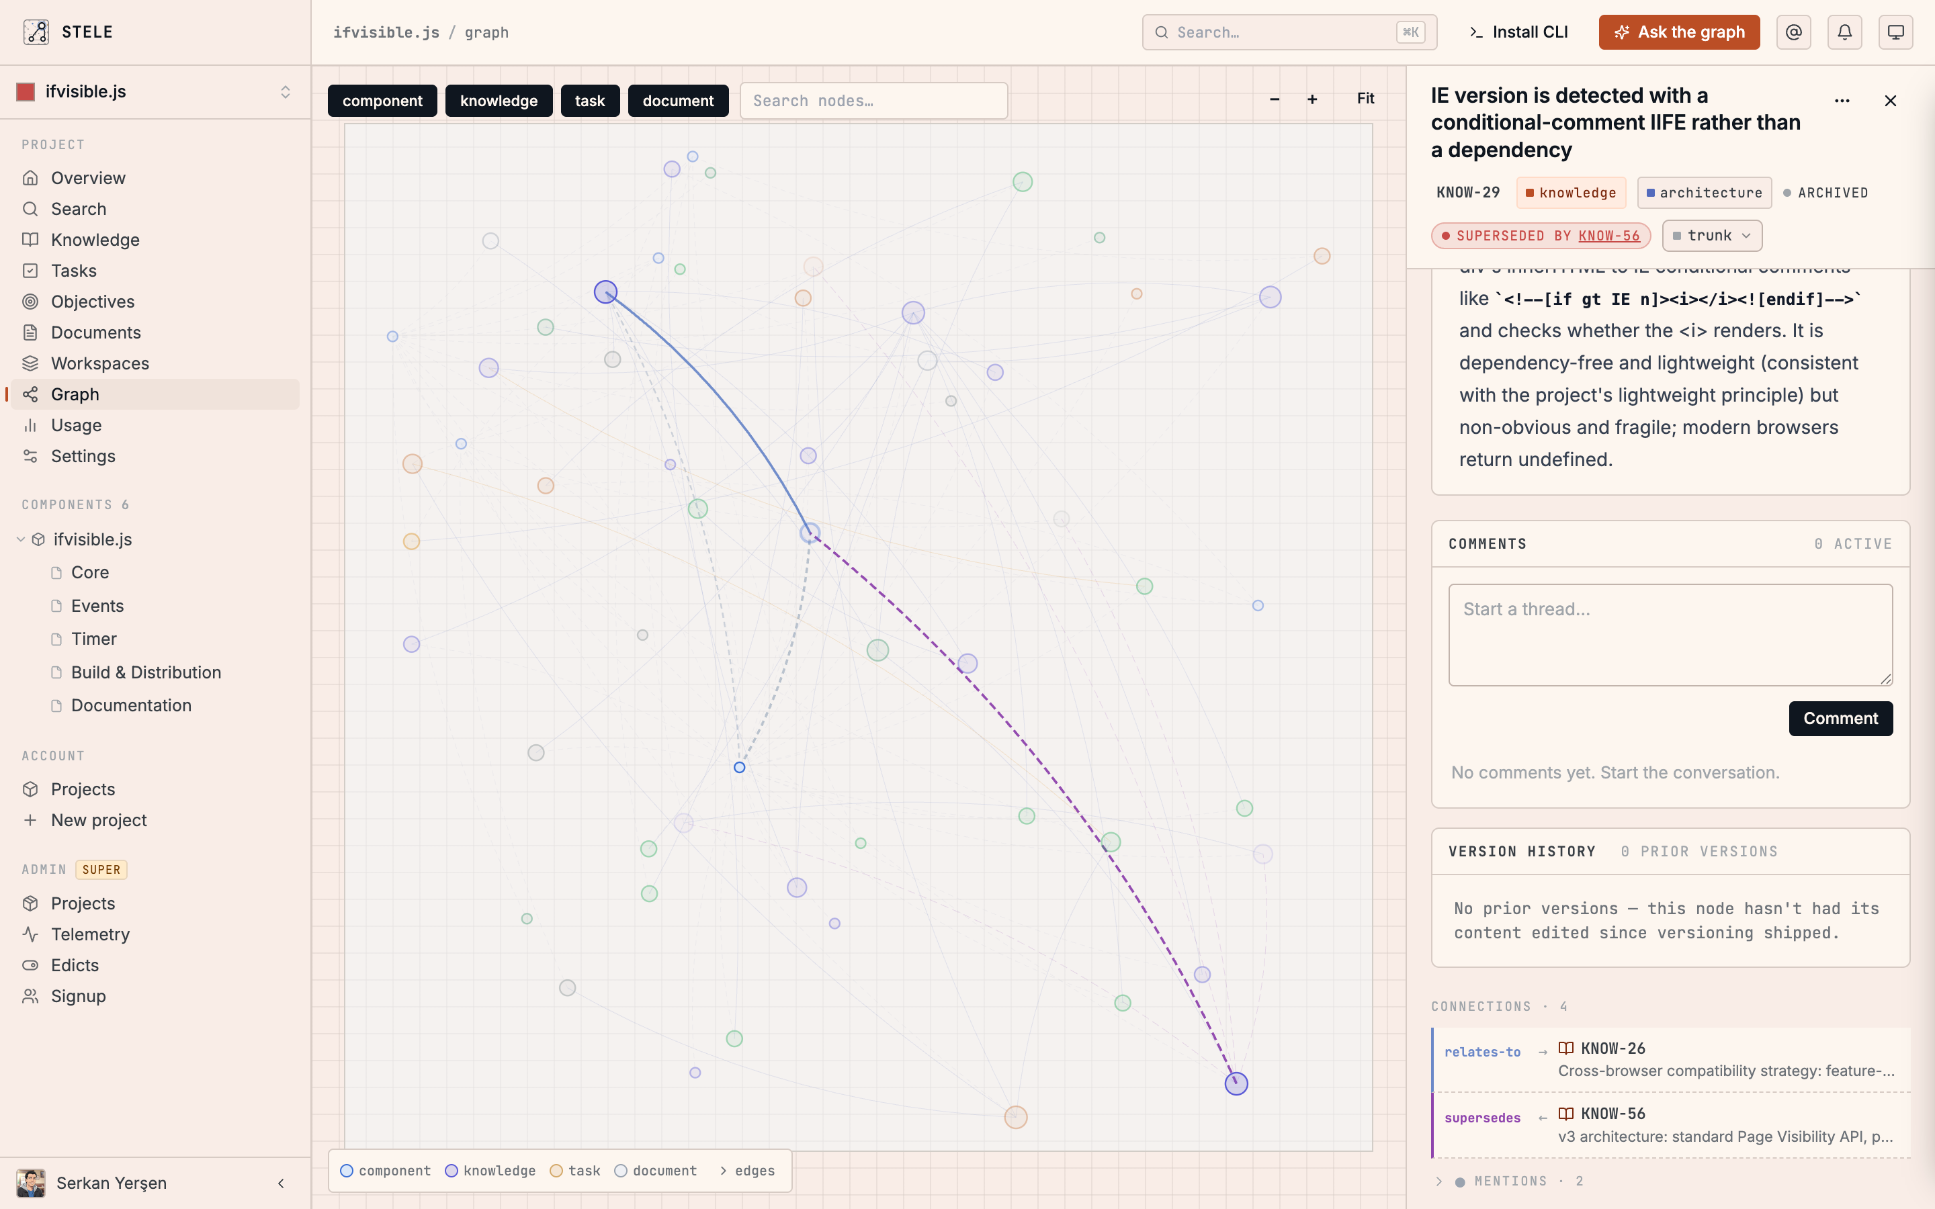1935x1209 pixels.
Task: Toggle the task node filter
Action: pyautogui.click(x=590, y=101)
